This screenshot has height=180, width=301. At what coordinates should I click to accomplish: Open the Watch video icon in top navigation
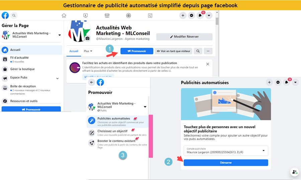pos(86,16)
